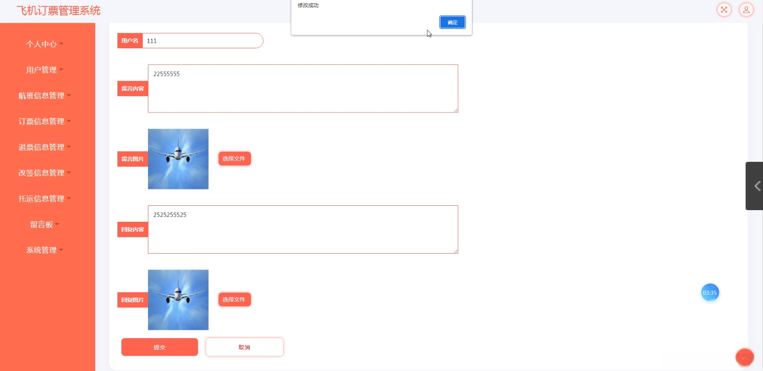
Task: Click the 回复图片 airplane thumbnail
Action: click(178, 300)
